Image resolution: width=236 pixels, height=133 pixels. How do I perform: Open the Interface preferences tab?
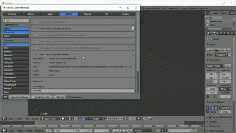pos(12,14)
